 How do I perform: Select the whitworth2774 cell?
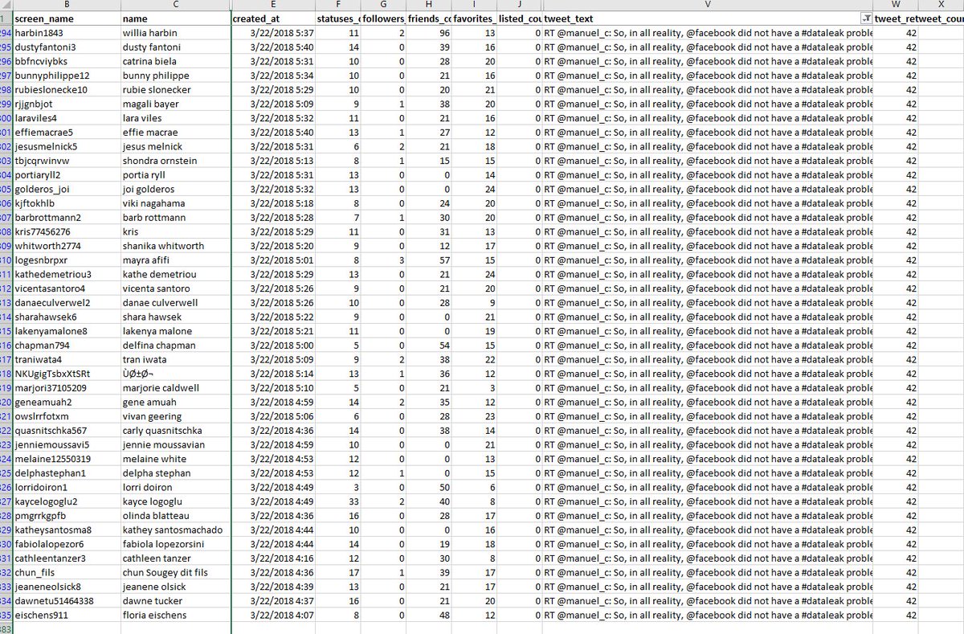tap(67, 246)
